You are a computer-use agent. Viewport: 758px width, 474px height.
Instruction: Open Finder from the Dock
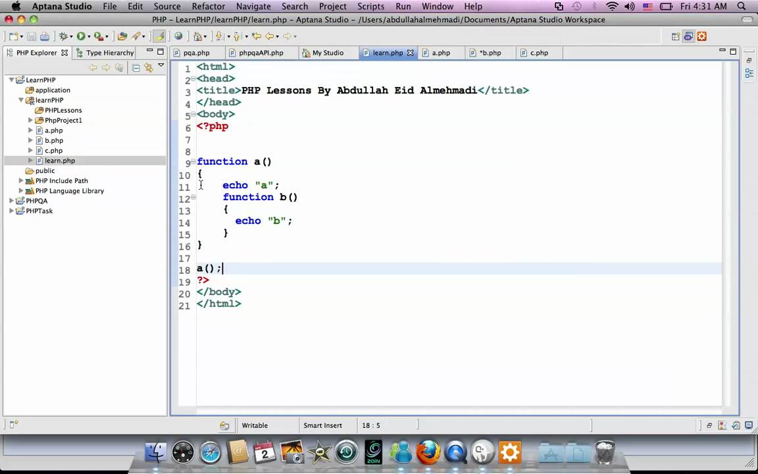click(x=156, y=452)
